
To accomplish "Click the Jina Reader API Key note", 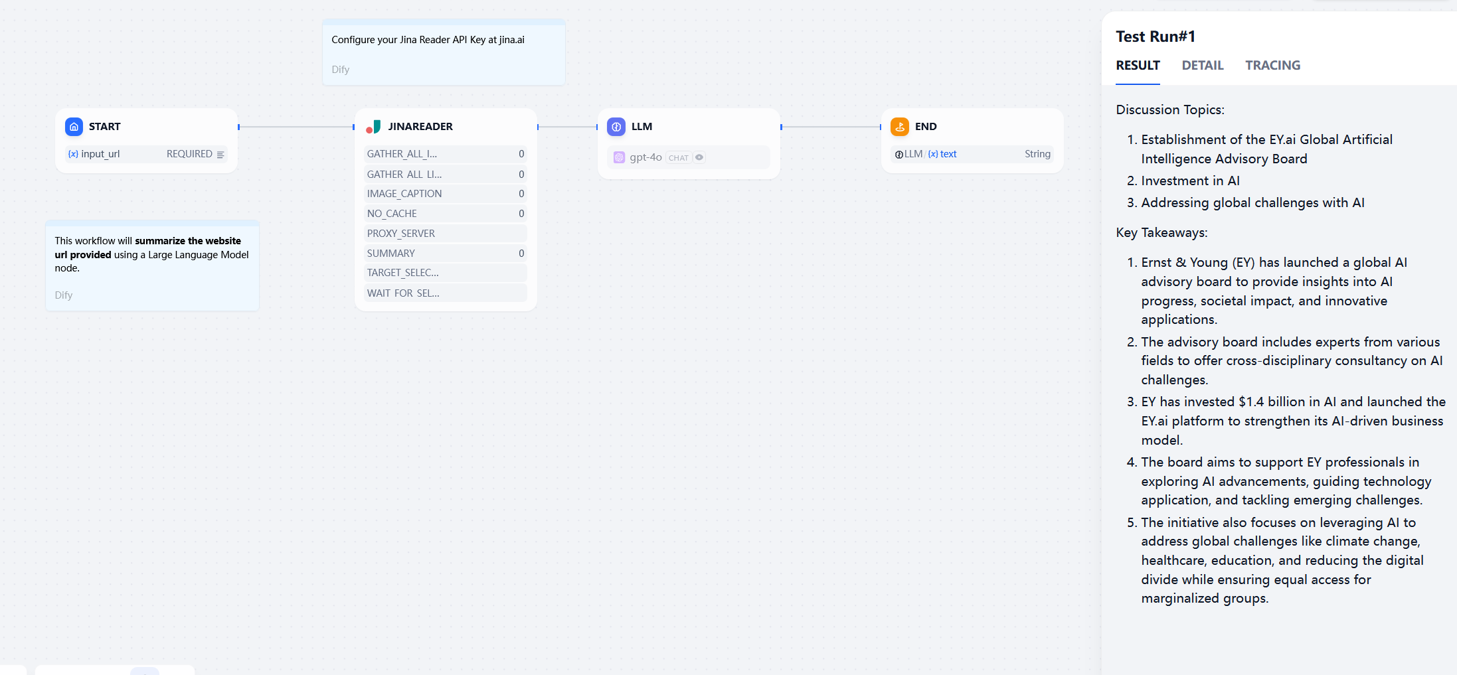I will pyautogui.click(x=444, y=52).
